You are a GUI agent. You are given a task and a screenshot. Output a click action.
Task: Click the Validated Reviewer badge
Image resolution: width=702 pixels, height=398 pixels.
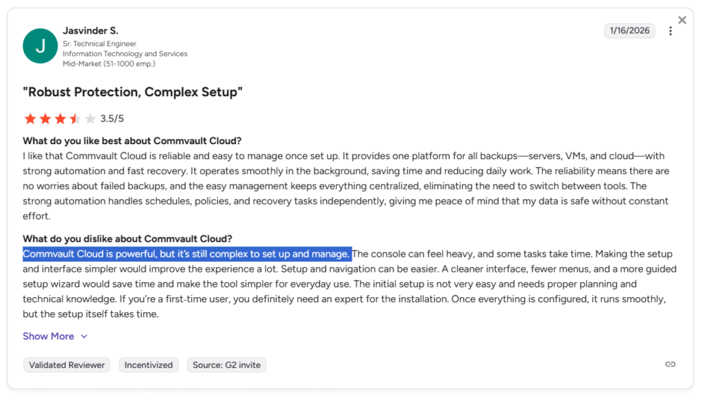coord(67,365)
